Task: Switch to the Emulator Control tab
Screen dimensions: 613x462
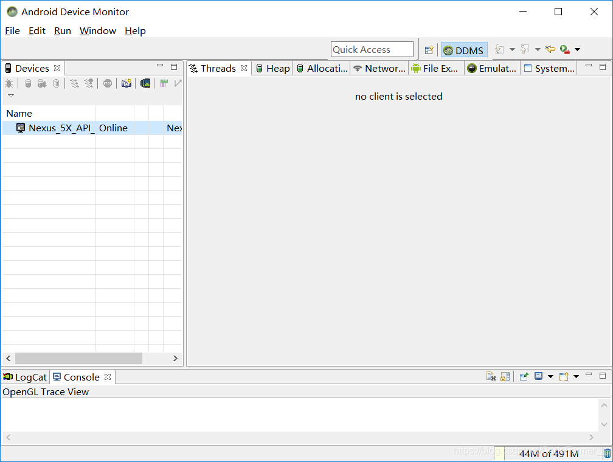Action: click(x=492, y=69)
